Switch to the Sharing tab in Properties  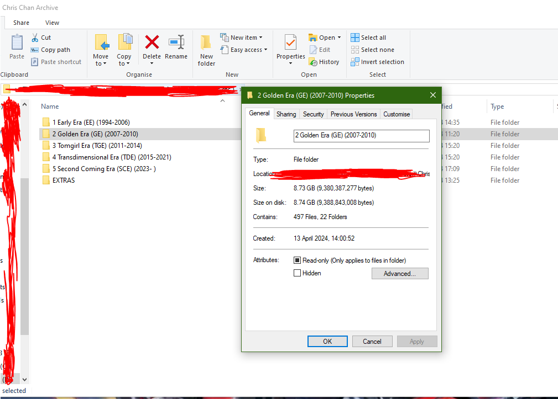[x=286, y=114]
